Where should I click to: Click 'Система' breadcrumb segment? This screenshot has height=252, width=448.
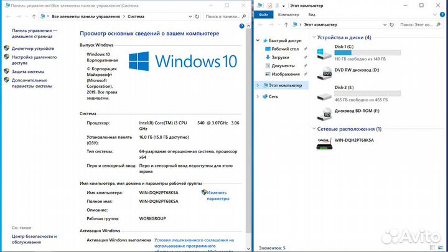[136, 17]
